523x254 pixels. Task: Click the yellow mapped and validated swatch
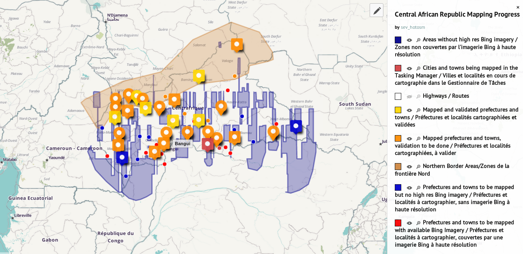[398, 110]
